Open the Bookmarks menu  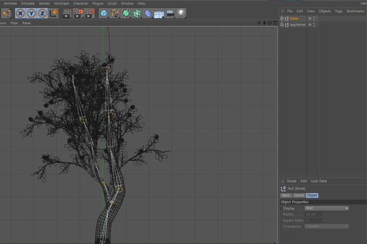point(356,11)
